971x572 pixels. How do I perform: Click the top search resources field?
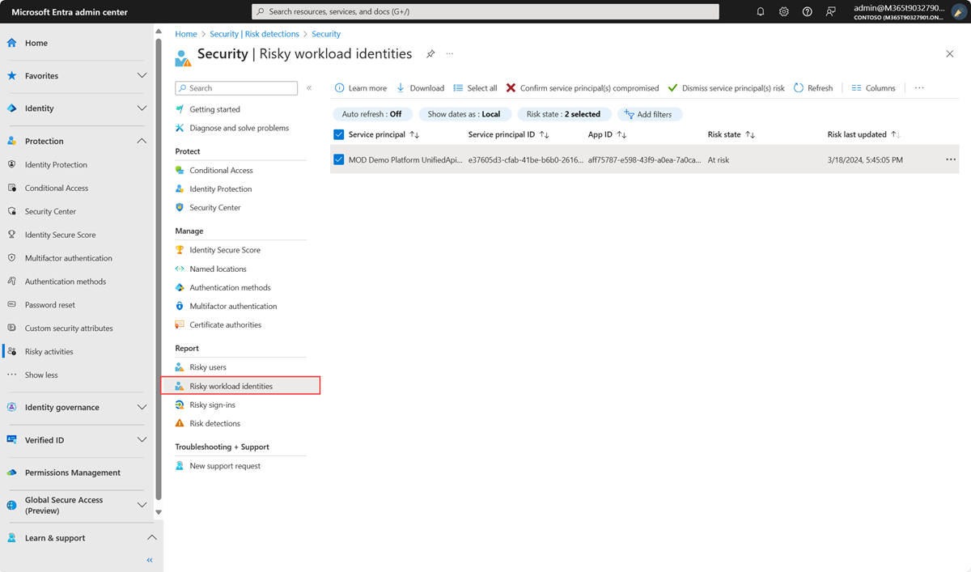485,12
